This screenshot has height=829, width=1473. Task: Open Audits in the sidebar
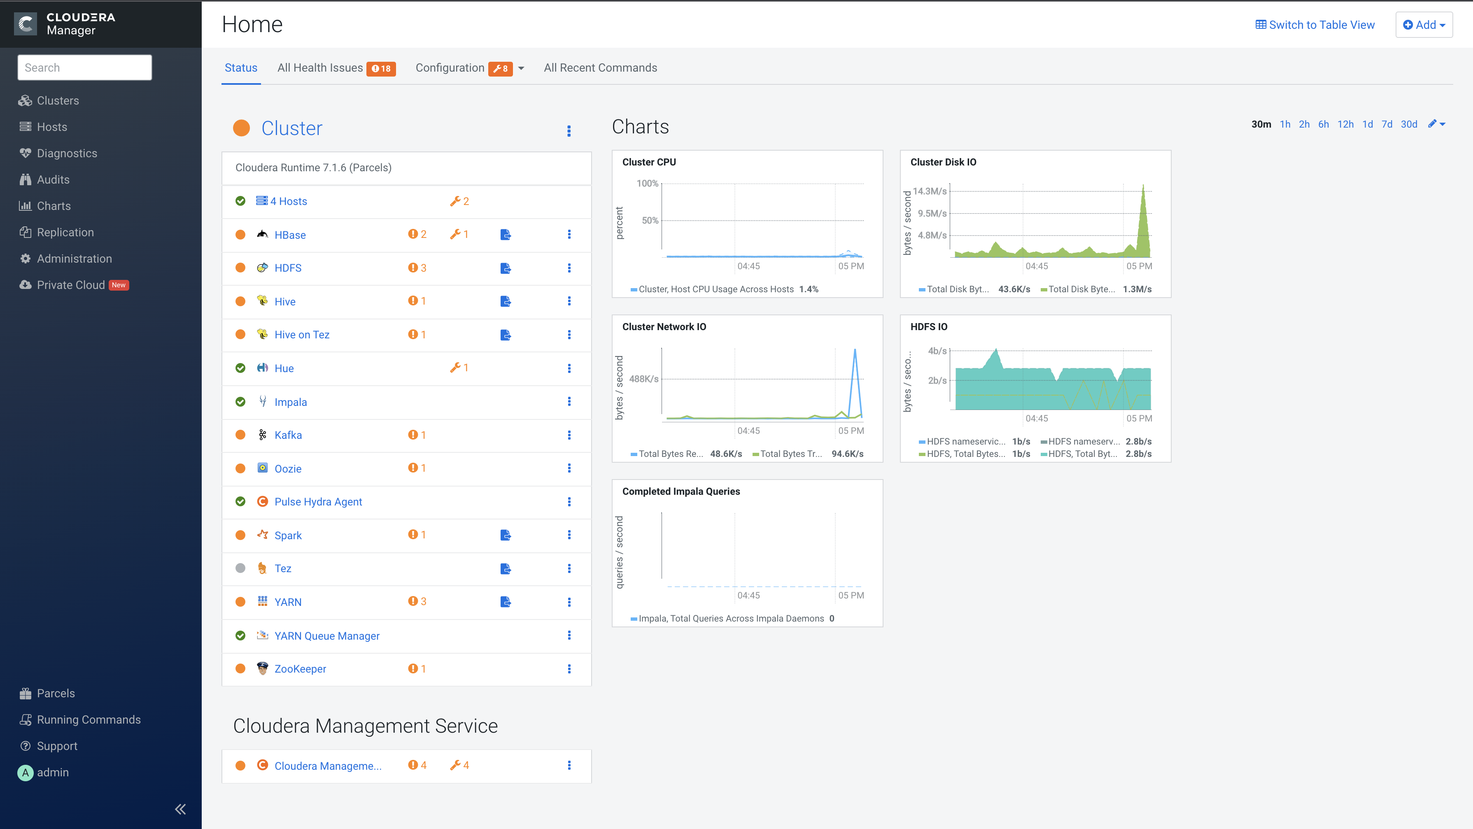44,179
